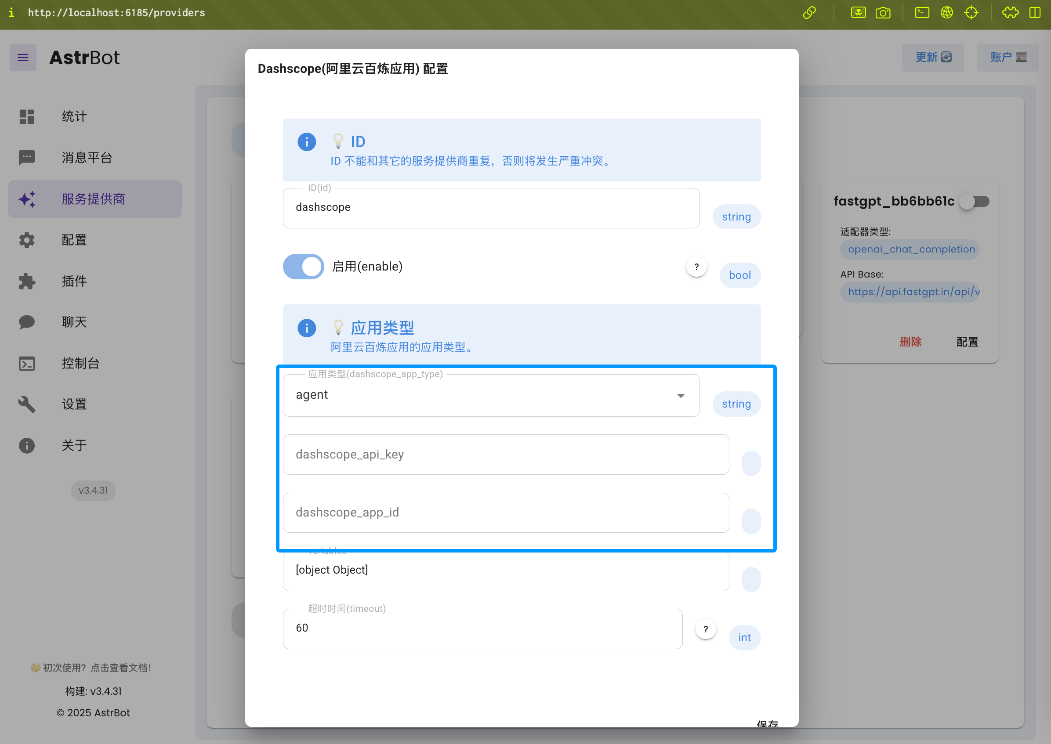This screenshot has height=744, width=1051.
Task: Click 配置 on the fastgpt card
Action: 967,342
